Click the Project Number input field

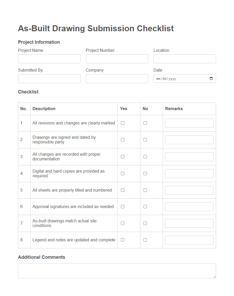point(117,59)
